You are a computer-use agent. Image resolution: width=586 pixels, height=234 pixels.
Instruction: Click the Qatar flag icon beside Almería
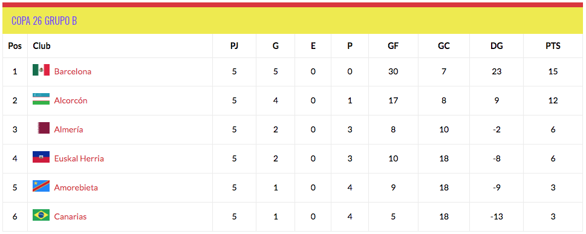(x=44, y=128)
